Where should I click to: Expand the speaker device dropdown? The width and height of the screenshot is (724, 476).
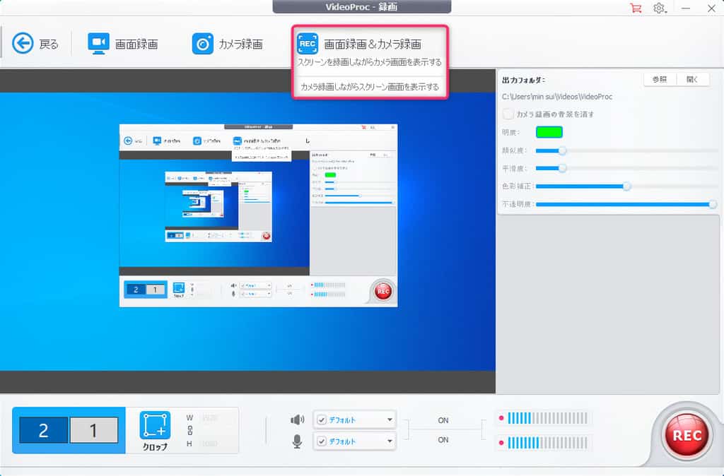coord(390,420)
